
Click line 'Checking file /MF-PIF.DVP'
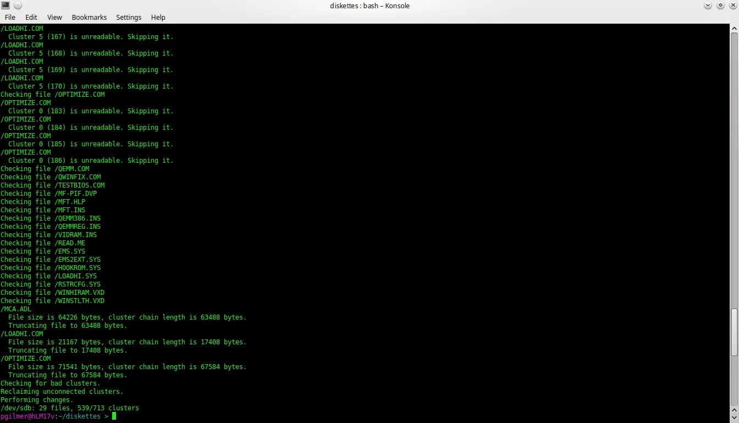click(x=49, y=194)
